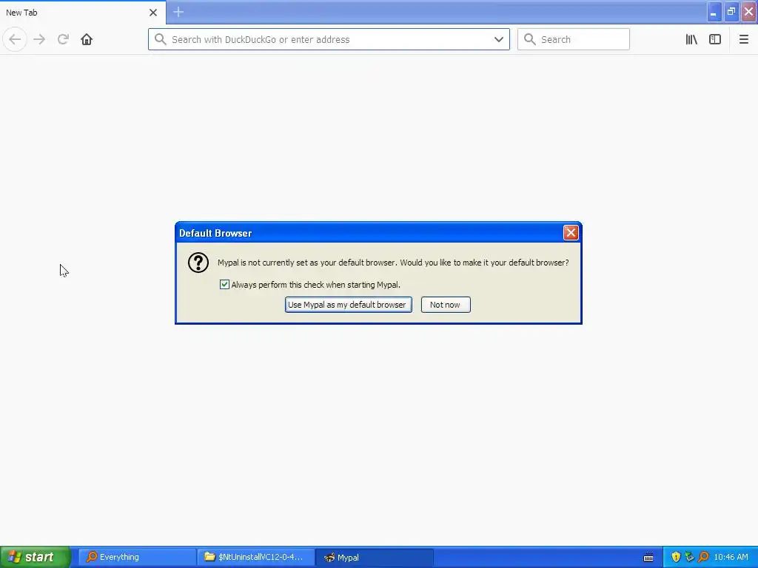
Task: Click the network tray icon
Action: click(690, 557)
